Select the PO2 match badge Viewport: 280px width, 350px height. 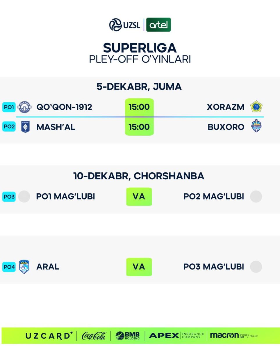9,127
